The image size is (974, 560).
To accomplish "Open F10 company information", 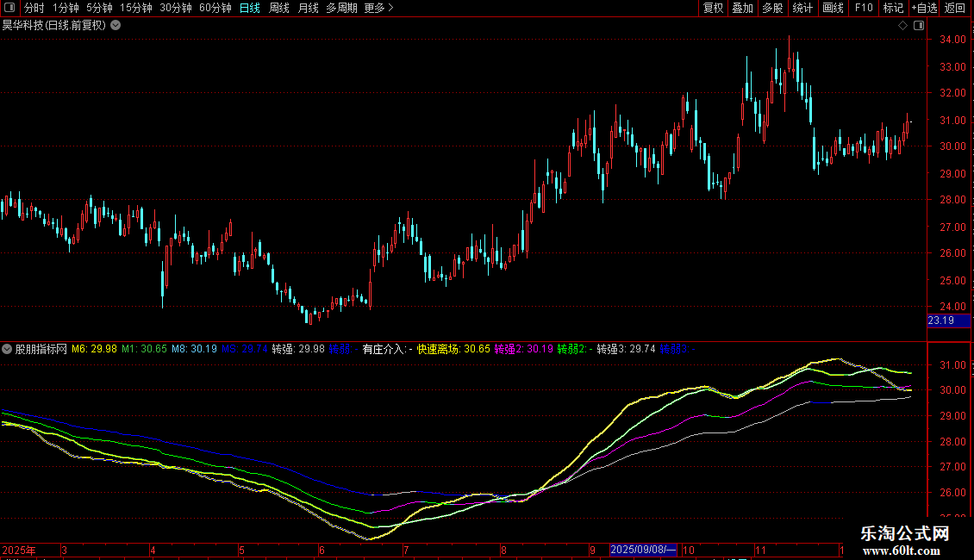I will pyautogui.click(x=863, y=8).
